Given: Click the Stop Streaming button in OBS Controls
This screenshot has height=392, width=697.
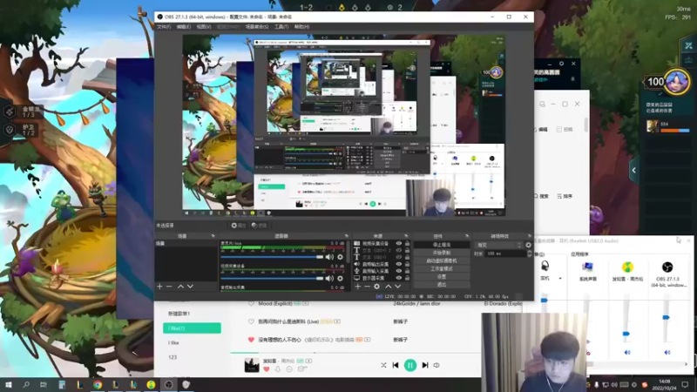Looking at the screenshot, I should 442,245.
